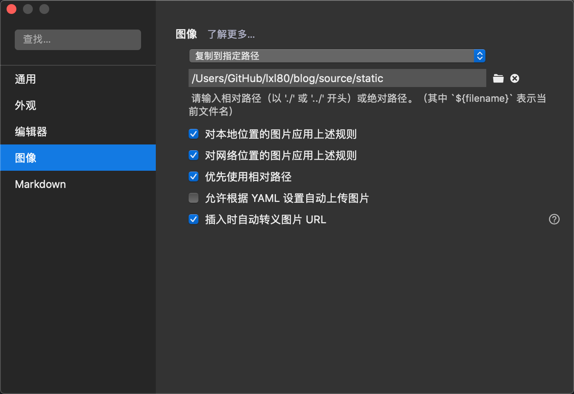Disable 插入时自动转义图片 URL
Viewport: 574px width, 394px height.
coord(194,219)
